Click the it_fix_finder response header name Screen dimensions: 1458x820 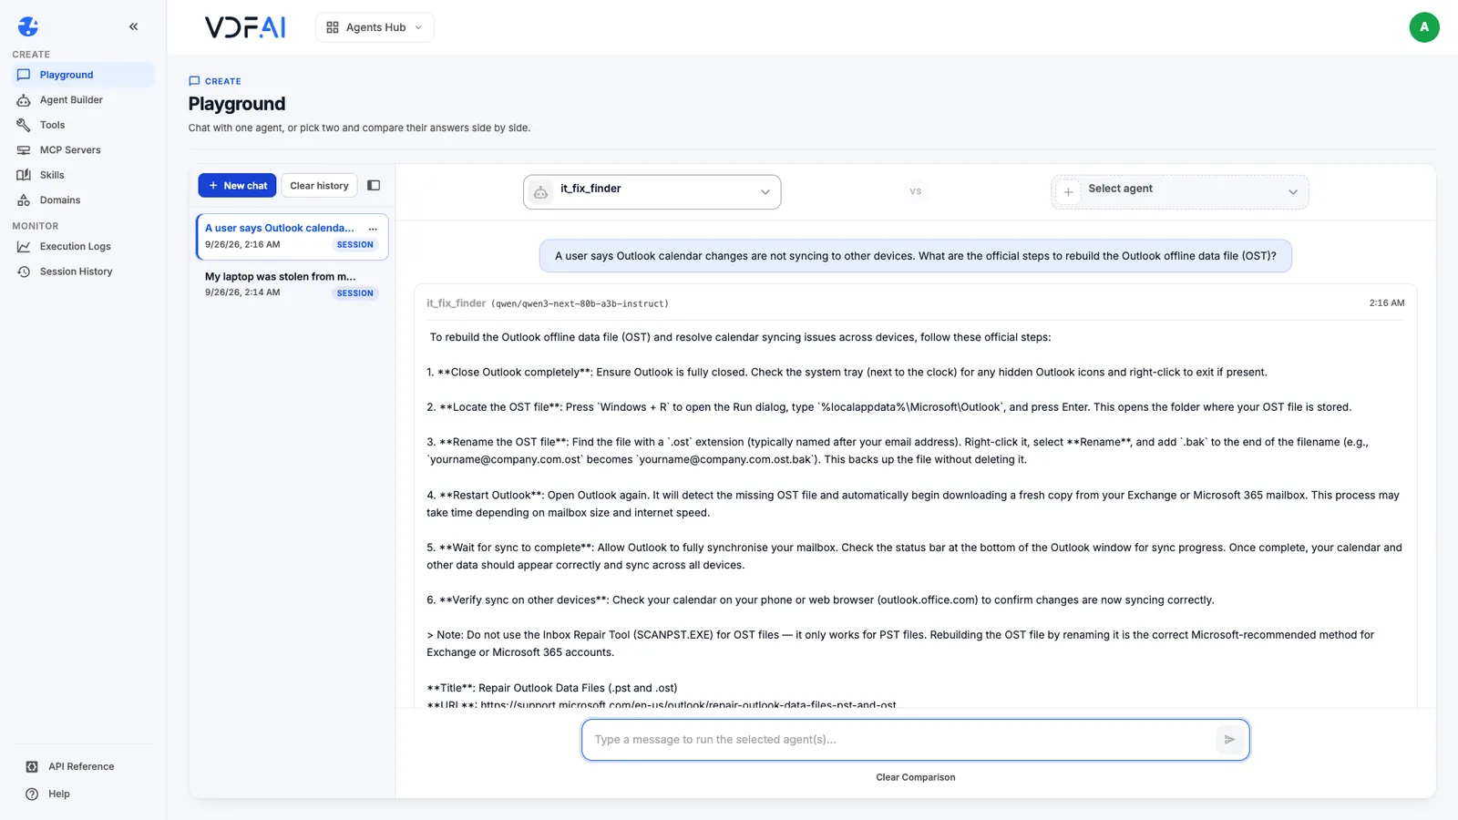[457, 303]
